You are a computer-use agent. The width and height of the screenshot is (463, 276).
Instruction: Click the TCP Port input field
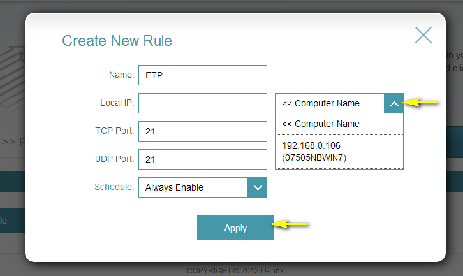202,131
